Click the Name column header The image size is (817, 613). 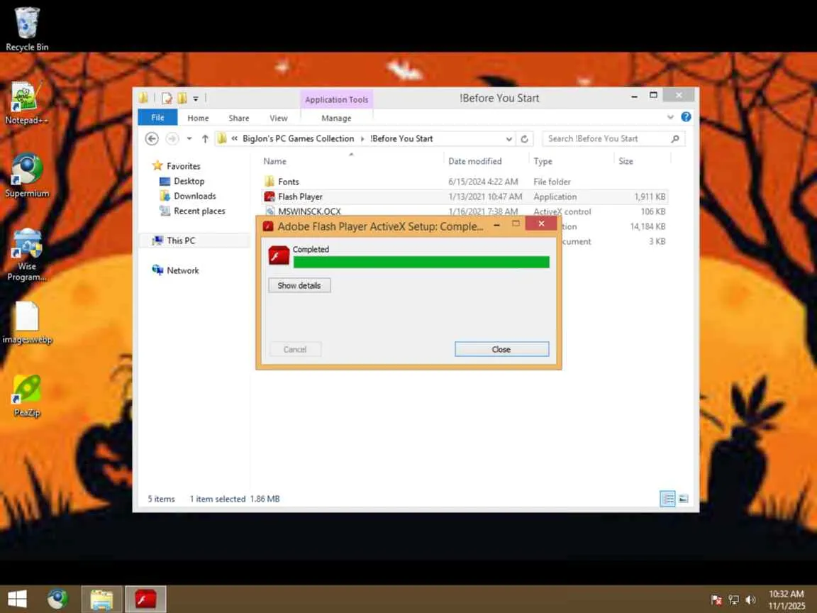coord(274,162)
